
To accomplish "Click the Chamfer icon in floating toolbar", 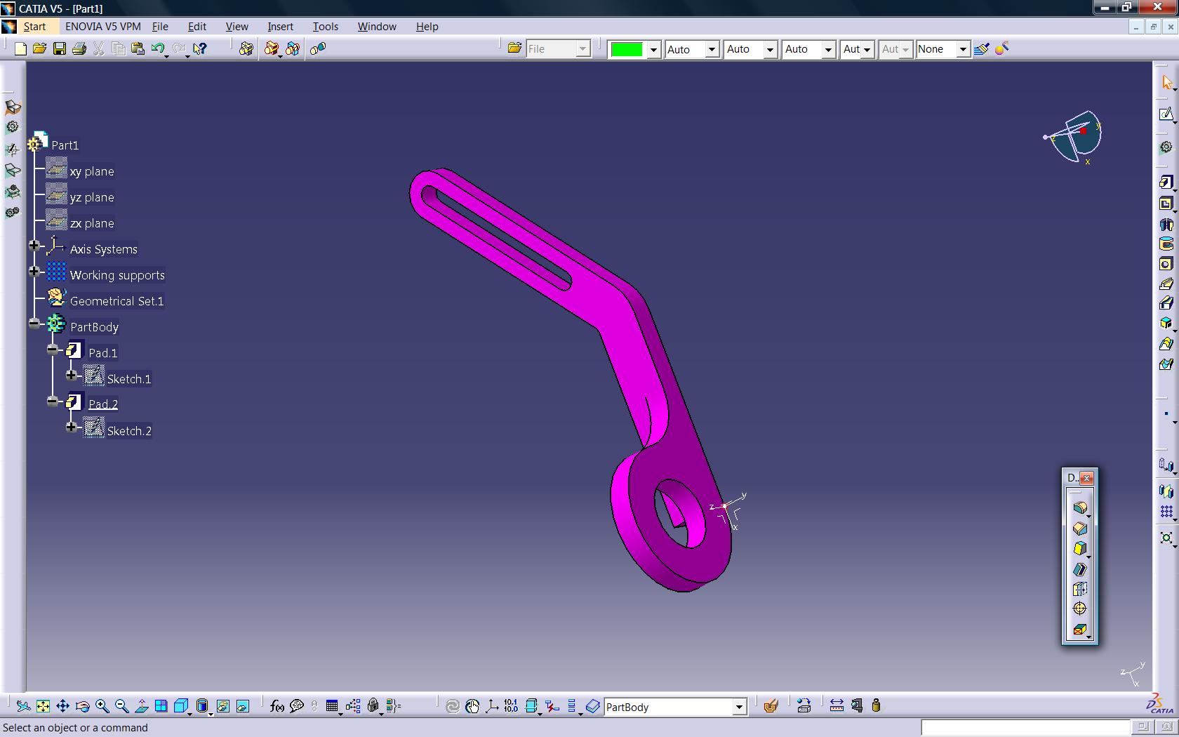I will 1079,529.
